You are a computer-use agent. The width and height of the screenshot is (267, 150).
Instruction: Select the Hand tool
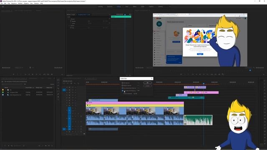point(58,97)
